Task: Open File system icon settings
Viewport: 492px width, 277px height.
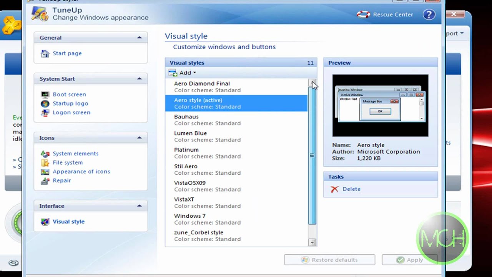Action: tap(68, 162)
